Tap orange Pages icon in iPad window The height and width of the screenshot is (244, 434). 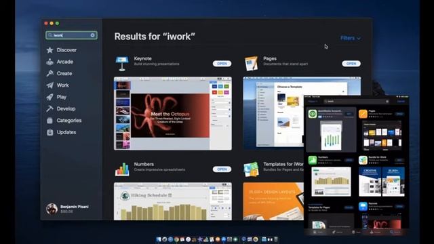pos(363,114)
